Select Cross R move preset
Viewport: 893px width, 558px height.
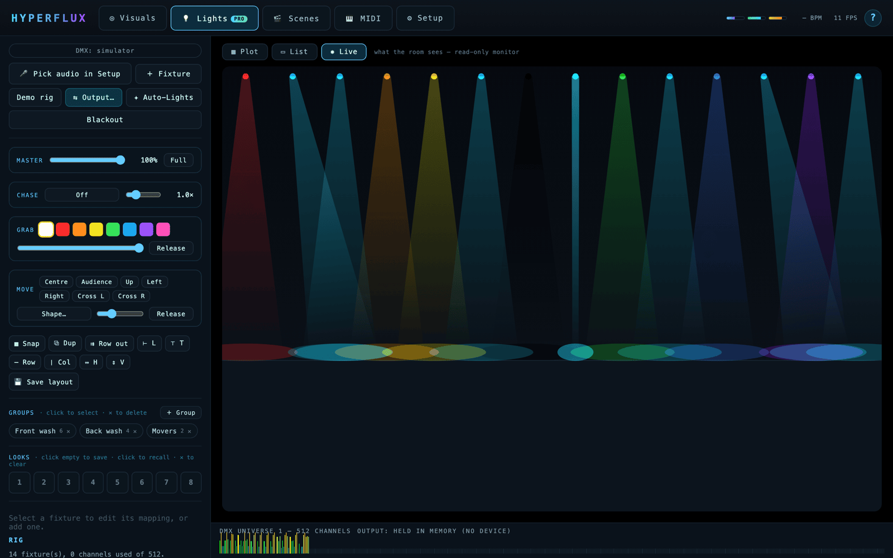pyautogui.click(x=131, y=296)
